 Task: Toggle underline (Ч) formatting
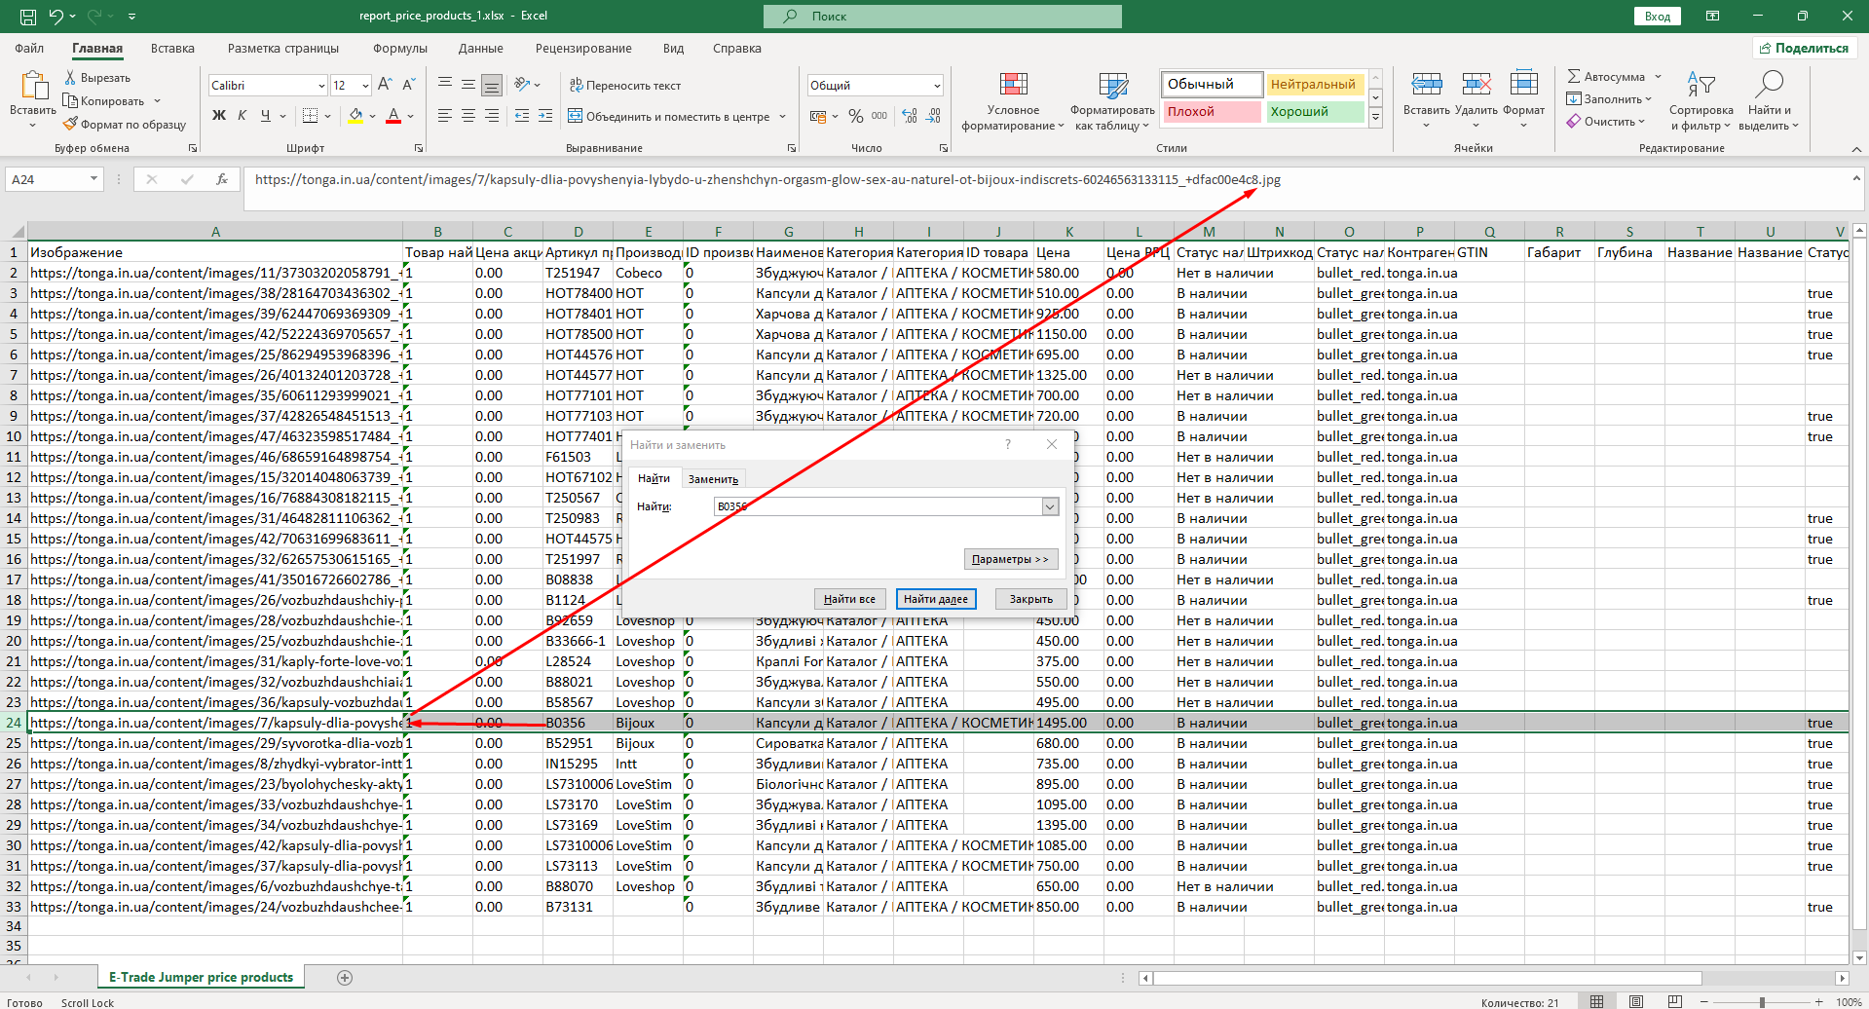click(x=265, y=116)
